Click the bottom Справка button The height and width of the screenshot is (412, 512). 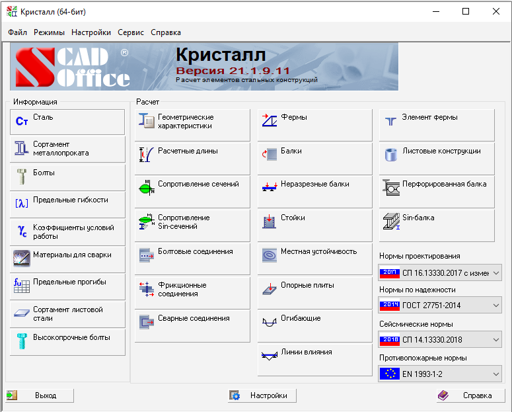(x=470, y=395)
